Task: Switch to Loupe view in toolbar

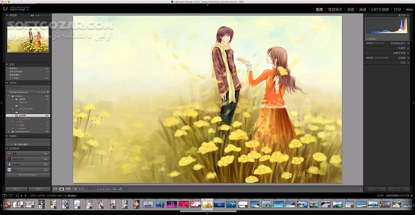Action: tap(62, 189)
